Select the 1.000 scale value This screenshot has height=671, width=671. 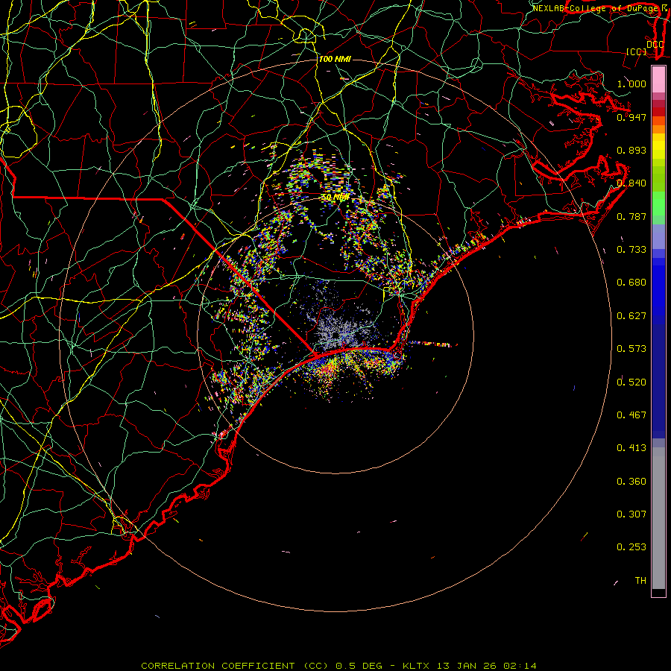click(x=631, y=84)
